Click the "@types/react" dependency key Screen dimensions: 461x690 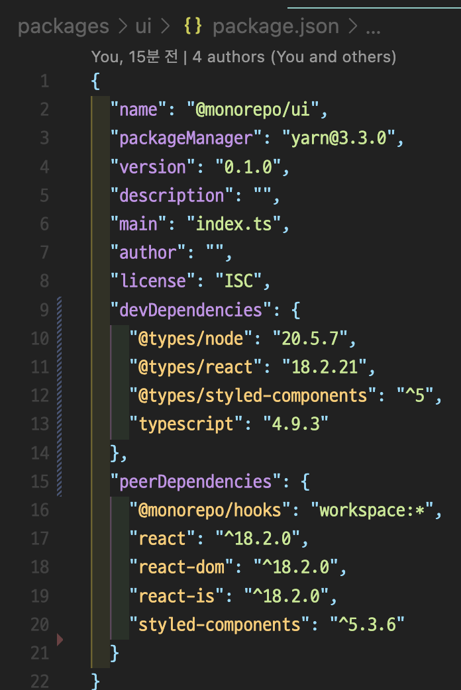click(x=195, y=367)
